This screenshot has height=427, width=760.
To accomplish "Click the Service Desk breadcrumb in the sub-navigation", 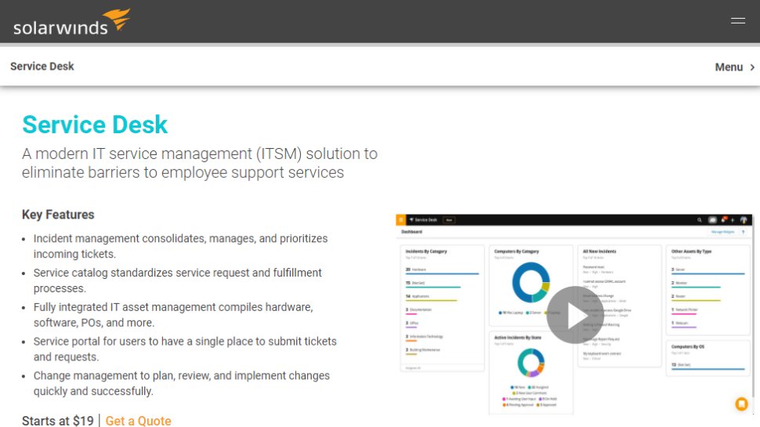I will (x=42, y=67).
